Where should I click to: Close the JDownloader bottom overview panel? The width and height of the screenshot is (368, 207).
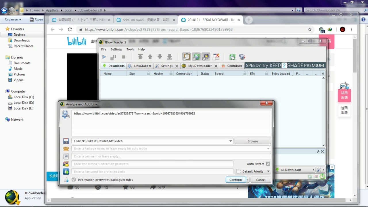[x=322, y=152]
